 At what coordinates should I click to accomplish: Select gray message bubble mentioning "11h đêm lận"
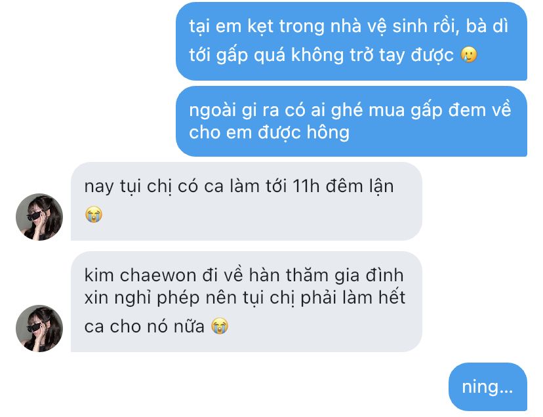pyautogui.click(x=247, y=201)
